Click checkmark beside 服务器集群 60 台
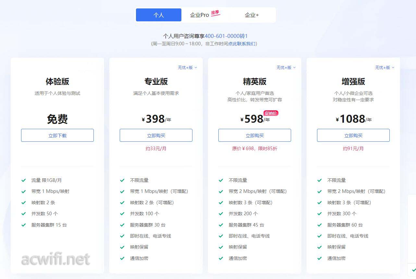The image size is (416, 279). click(x=319, y=225)
